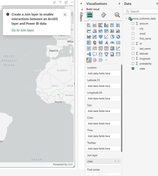Viewport: 158px width, 176px height.
Task: Select the Filled map visual
Action: point(100,42)
